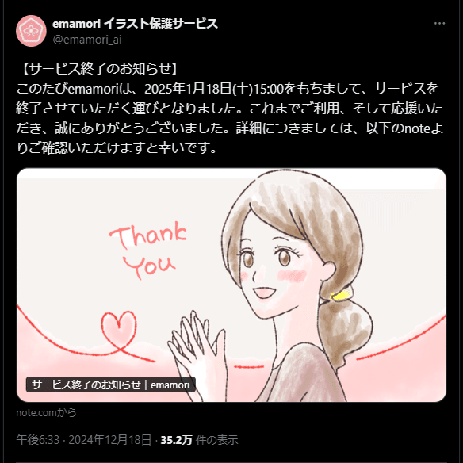Click the tweet line ending 幸いです。
This screenshot has width=463, height=463.
(x=117, y=148)
